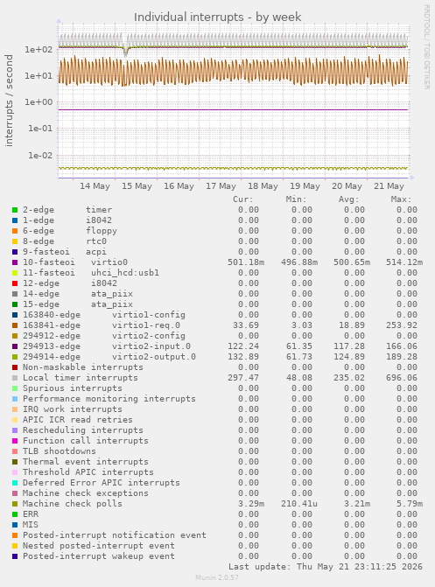Click the virtio2-output.0 green legend swatch
The image size is (435, 587).
(15, 357)
